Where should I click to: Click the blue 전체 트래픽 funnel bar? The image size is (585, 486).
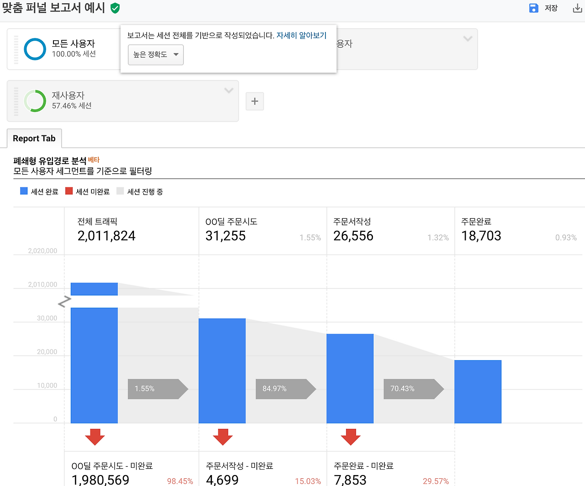point(94,366)
